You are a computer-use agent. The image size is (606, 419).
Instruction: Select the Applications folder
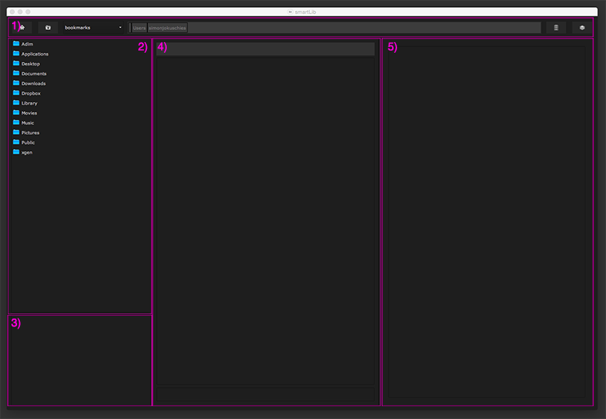[34, 54]
